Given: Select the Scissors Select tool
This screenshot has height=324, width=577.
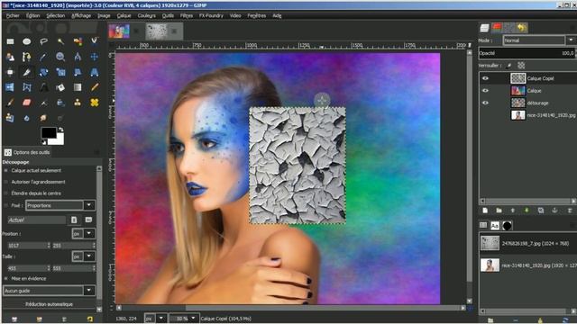Looking at the screenshot, I should pos(94,40).
